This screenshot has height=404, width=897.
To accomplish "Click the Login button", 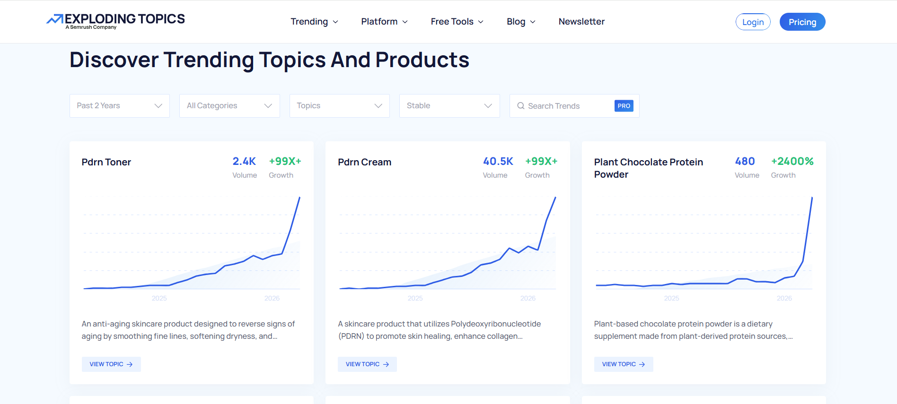I will pyautogui.click(x=753, y=22).
